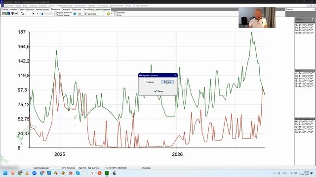Switch to the 'Общие' tab
This screenshot has height=177, width=316.
5,9
